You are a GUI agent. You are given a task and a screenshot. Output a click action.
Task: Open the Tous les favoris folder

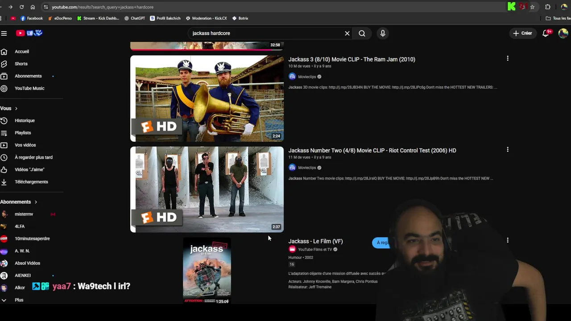(x=559, y=18)
